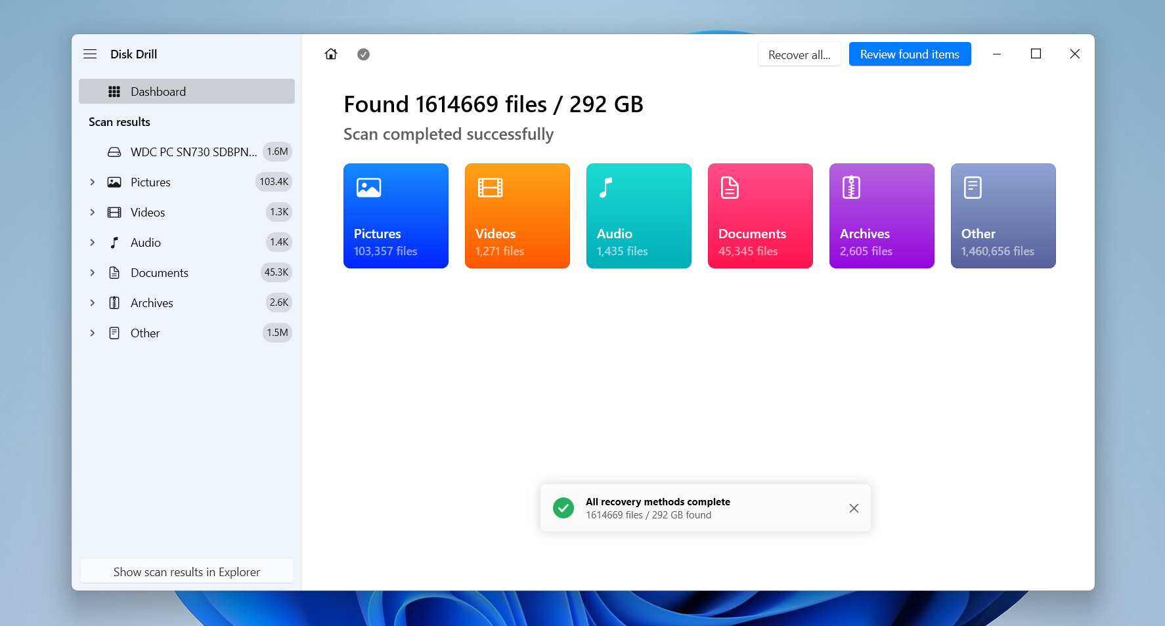Click the Audio note icon in sidebar
This screenshot has width=1165, height=626.
pos(114,243)
